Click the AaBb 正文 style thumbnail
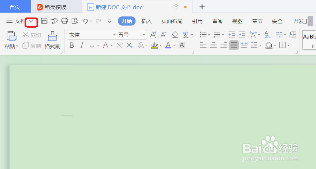This screenshot has height=169, width=316. point(309,40)
